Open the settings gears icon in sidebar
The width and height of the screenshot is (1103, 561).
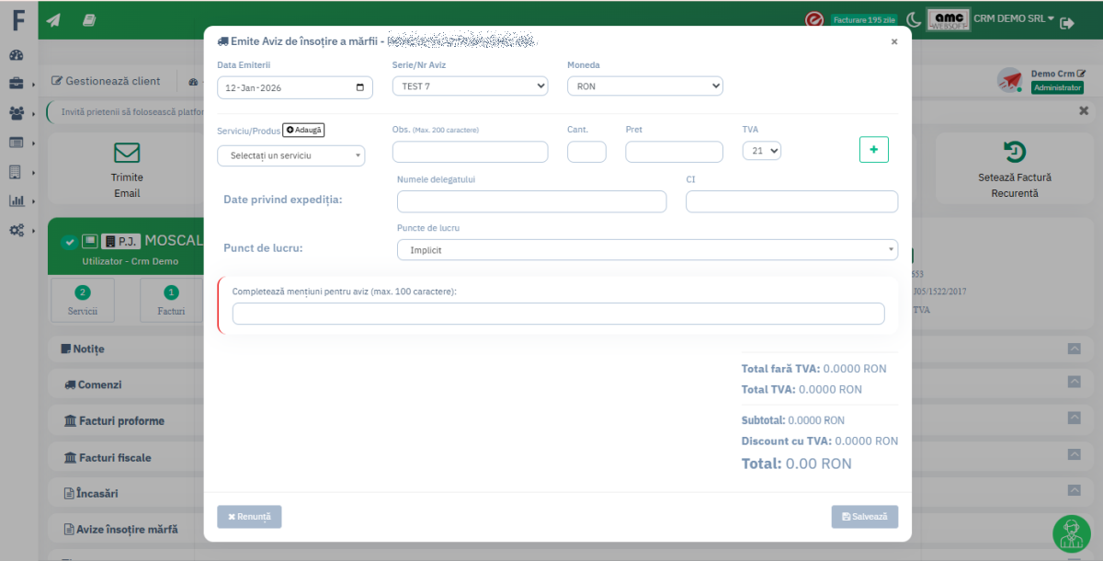17,230
